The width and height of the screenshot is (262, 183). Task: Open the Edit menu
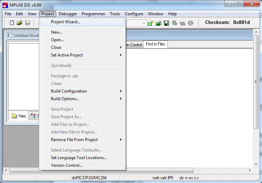coord(19,14)
